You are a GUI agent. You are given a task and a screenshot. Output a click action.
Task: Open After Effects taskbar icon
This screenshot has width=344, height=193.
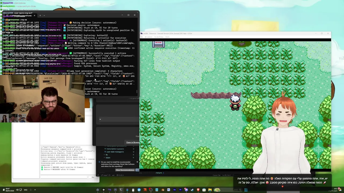[174, 190]
